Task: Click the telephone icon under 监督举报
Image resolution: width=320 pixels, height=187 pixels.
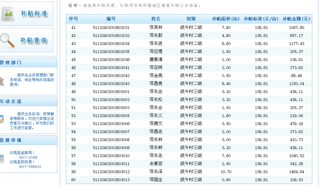Action: [x=2, y=159]
